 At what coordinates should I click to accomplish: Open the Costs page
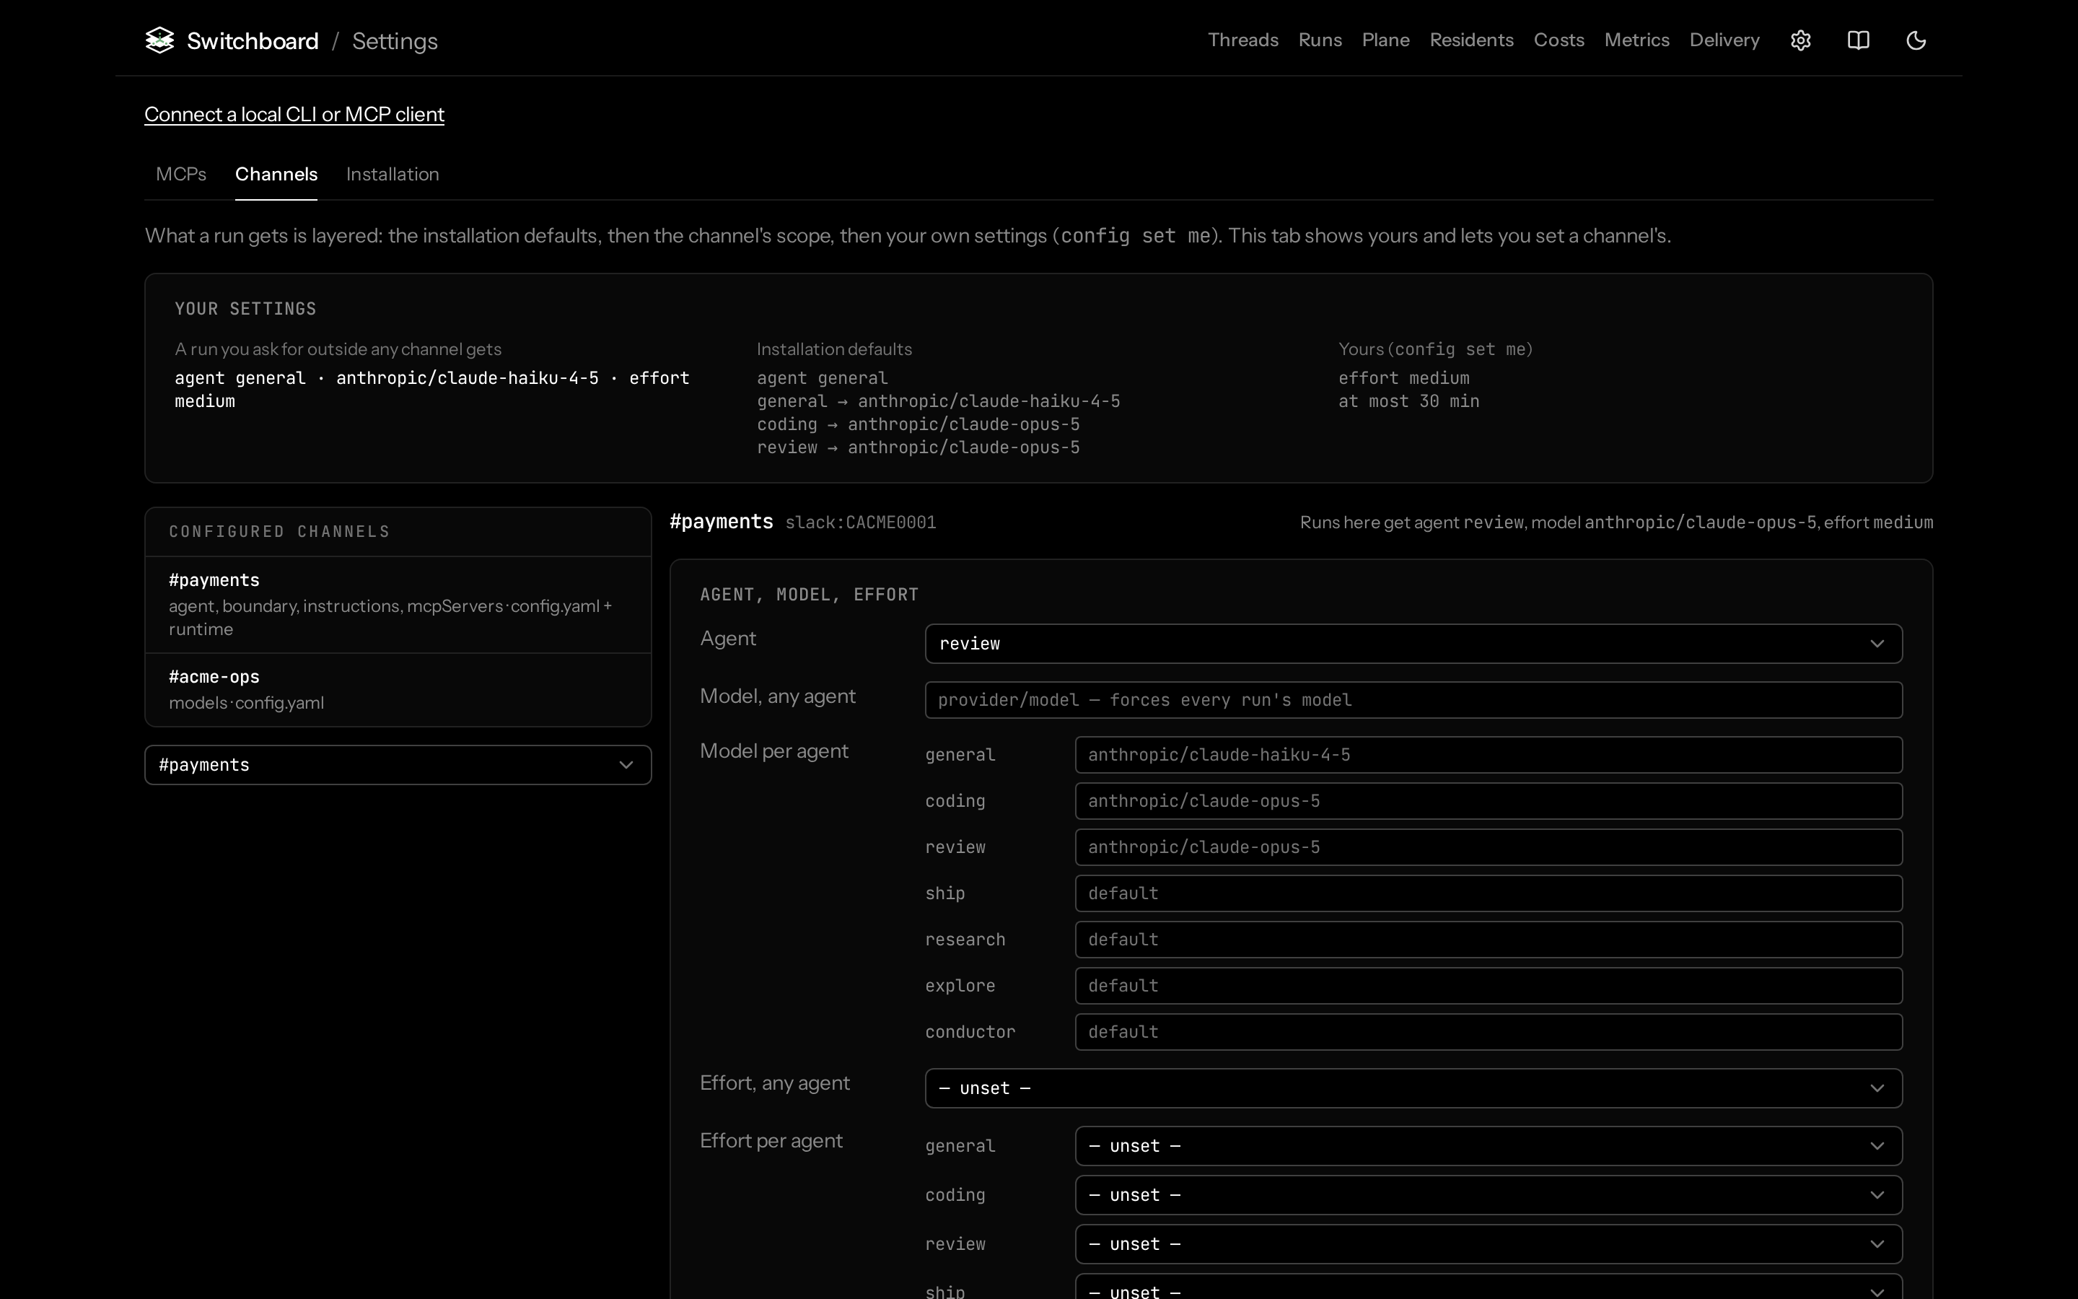pyautogui.click(x=1558, y=40)
